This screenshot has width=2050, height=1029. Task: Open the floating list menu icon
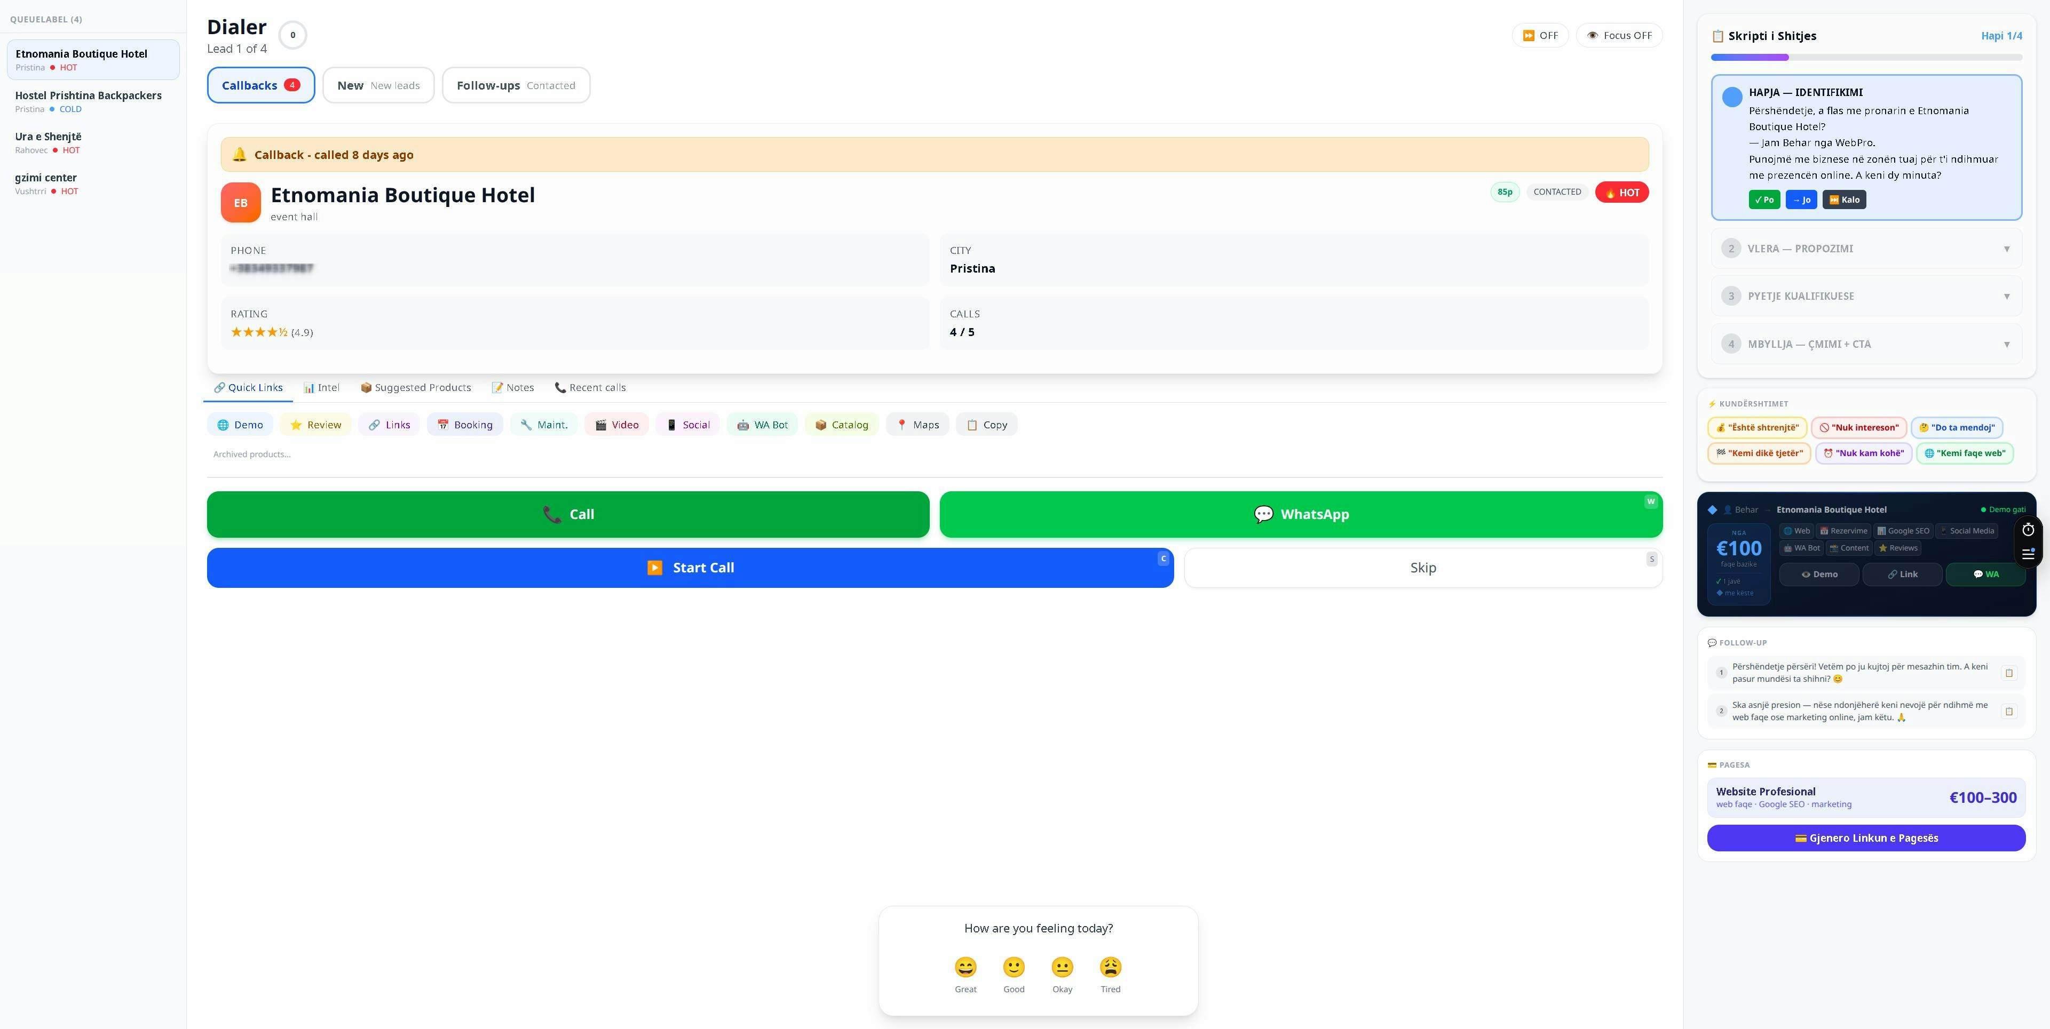pos(2029,554)
